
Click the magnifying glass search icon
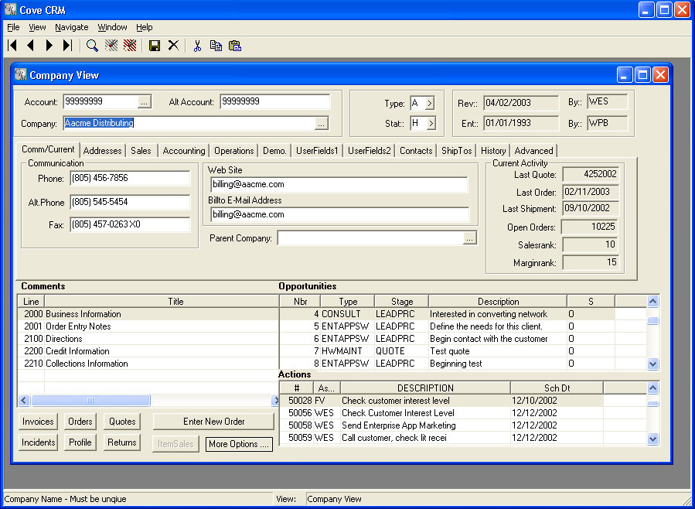(x=92, y=46)
